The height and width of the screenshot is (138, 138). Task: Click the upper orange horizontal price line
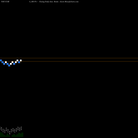pyautogui.click(x=69, y=58)
